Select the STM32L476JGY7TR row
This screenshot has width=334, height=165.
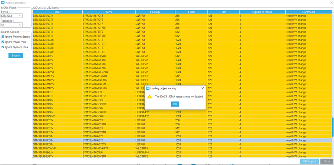[182, 68]
